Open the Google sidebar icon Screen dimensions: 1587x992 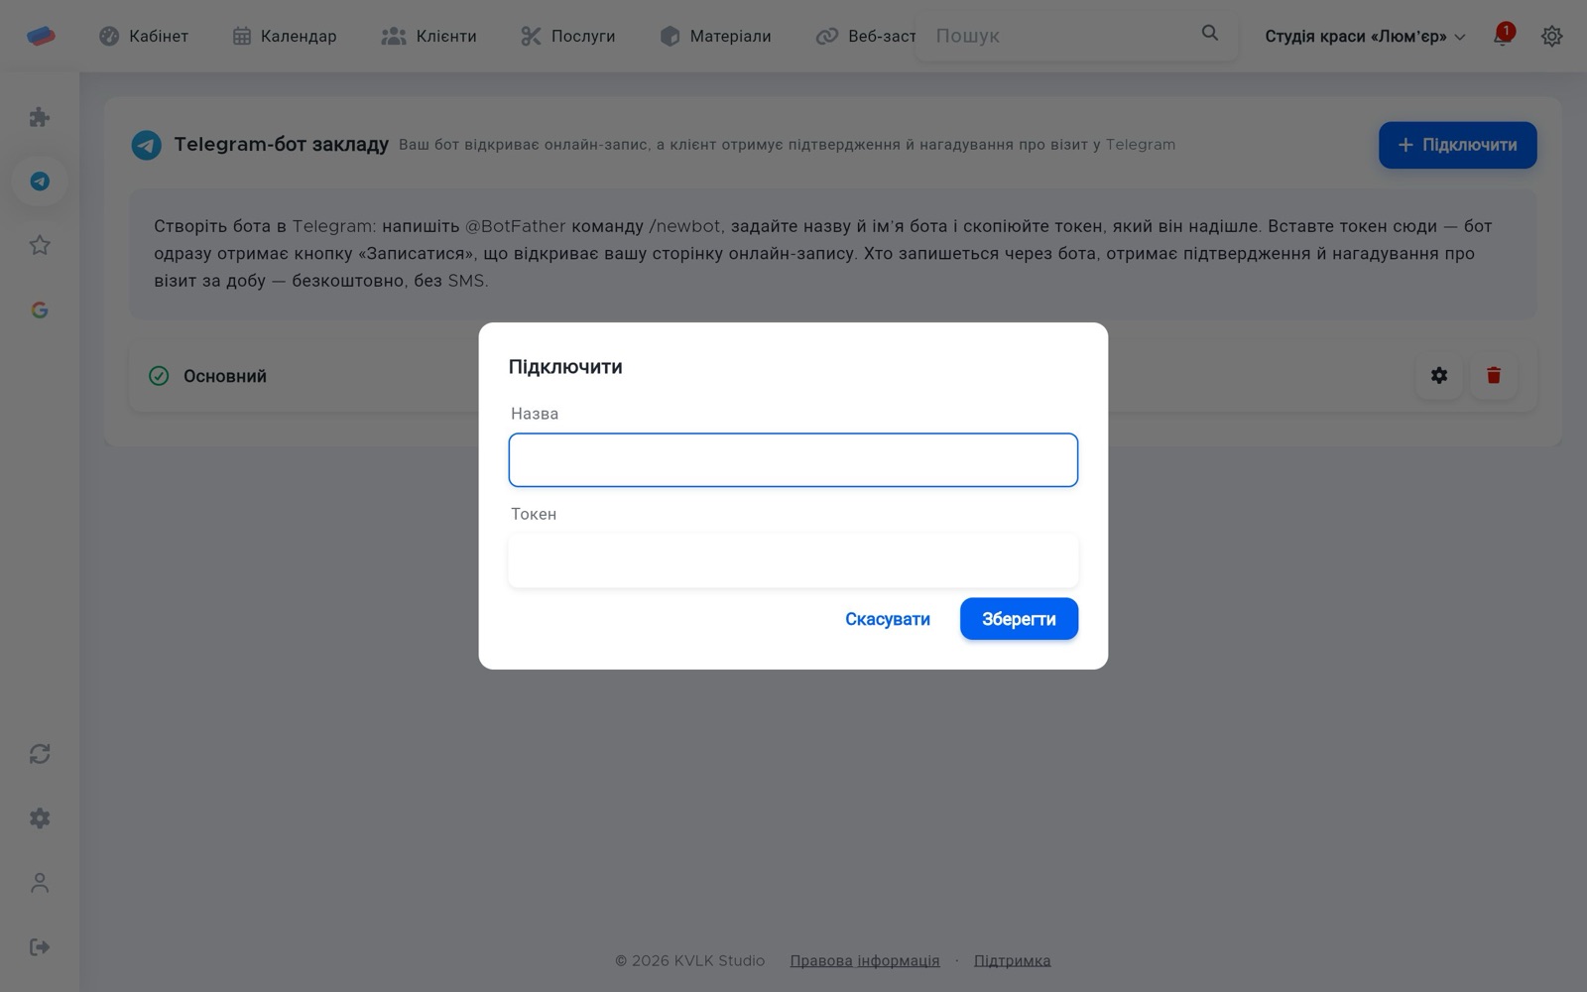[x=40, y=310]
